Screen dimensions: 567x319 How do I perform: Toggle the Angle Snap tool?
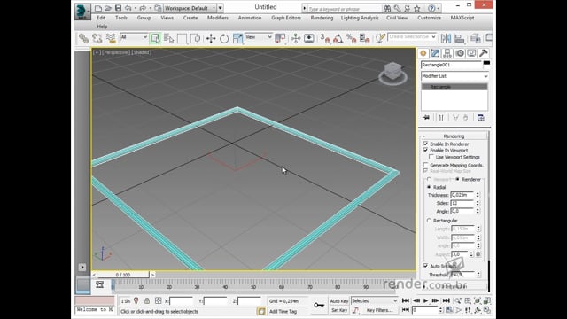(338, 38)
